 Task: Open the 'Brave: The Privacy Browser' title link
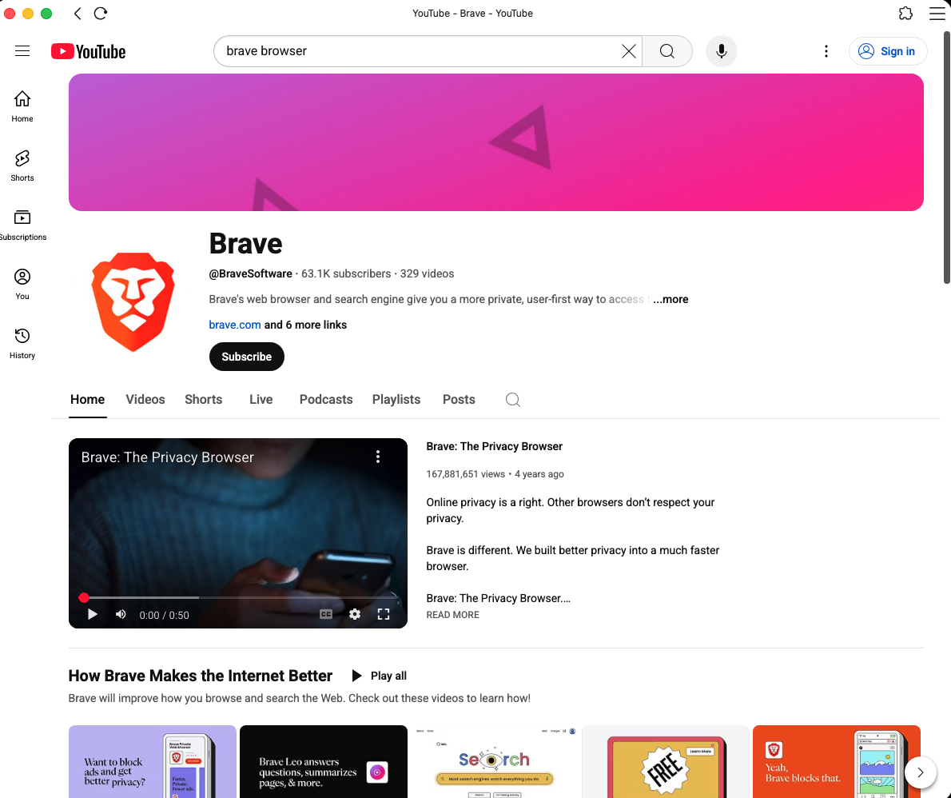point(495,447)
